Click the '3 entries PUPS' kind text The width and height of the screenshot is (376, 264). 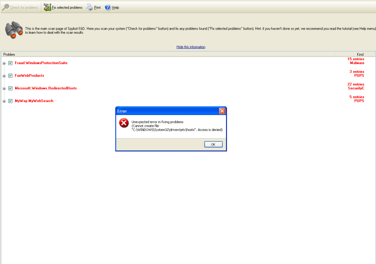point(357,74)
